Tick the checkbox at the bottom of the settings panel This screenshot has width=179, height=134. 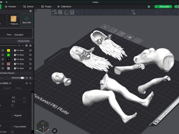pyautogui.click(x=12, y=132)
